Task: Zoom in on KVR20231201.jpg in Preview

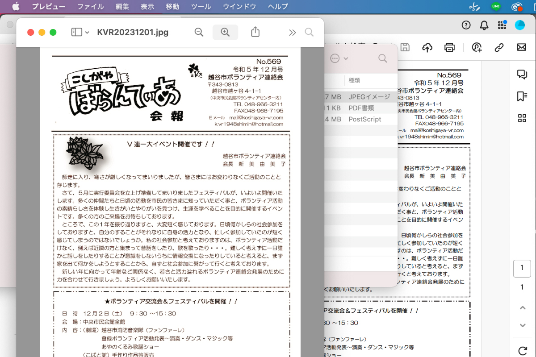Action: click(x=225, y=32)
